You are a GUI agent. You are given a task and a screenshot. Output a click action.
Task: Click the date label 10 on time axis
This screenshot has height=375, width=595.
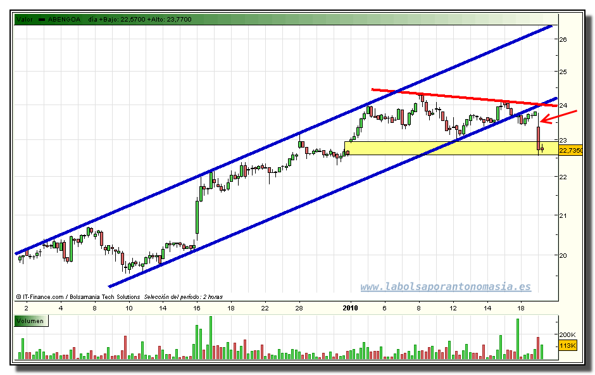[129, 308]
